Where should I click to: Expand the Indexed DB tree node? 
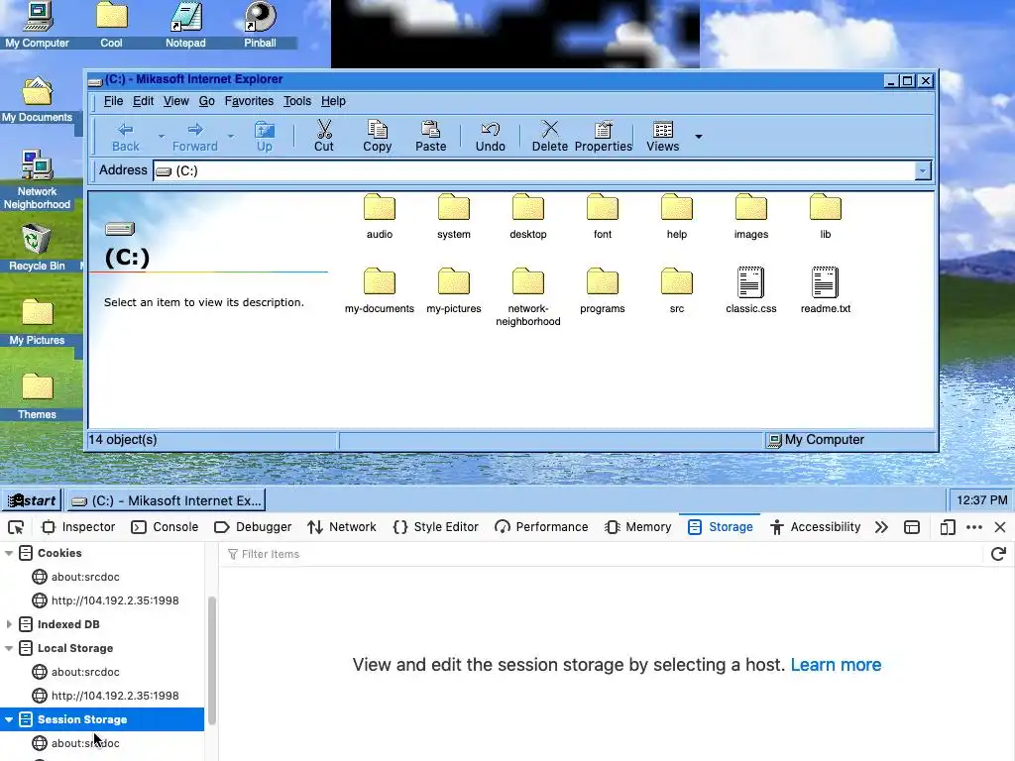click(x=9, y=624)
